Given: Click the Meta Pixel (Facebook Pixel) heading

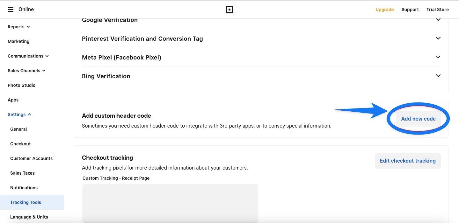Looking at the screenshot, I should [x=121, y=58].
